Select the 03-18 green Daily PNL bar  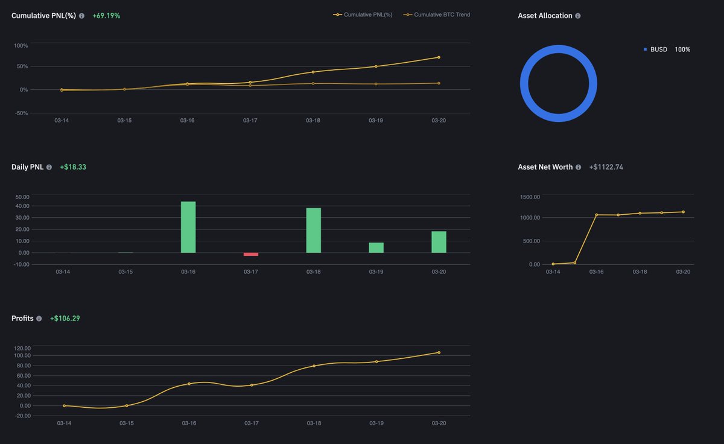point(314,230)
